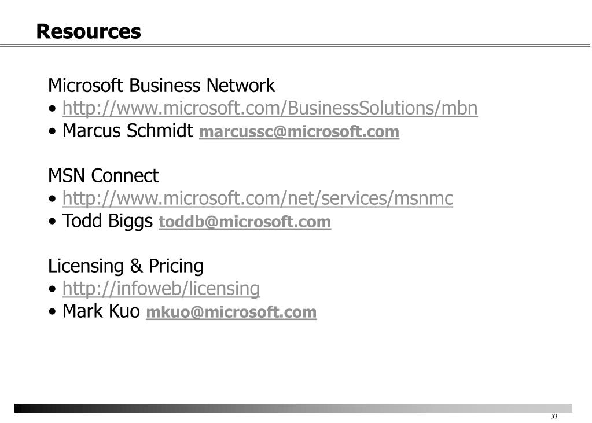Screen dimensions: 592x423
Task: Click the name Mark Kuo
Action: pos(101,311)
